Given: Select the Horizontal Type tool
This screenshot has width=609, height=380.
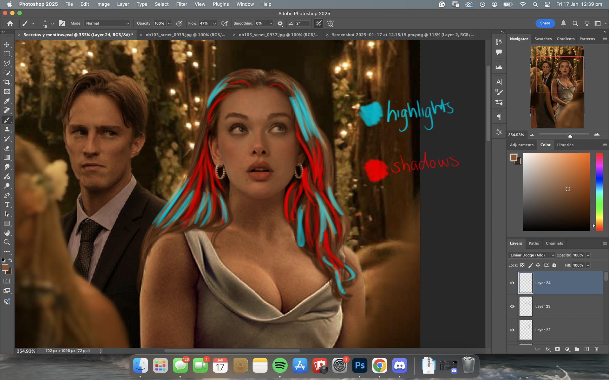Looking at the screenshot, I should 7,205.
